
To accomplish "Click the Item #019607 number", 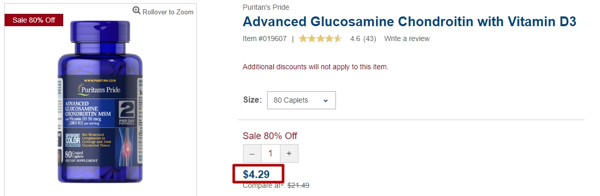I will (265, 38).
